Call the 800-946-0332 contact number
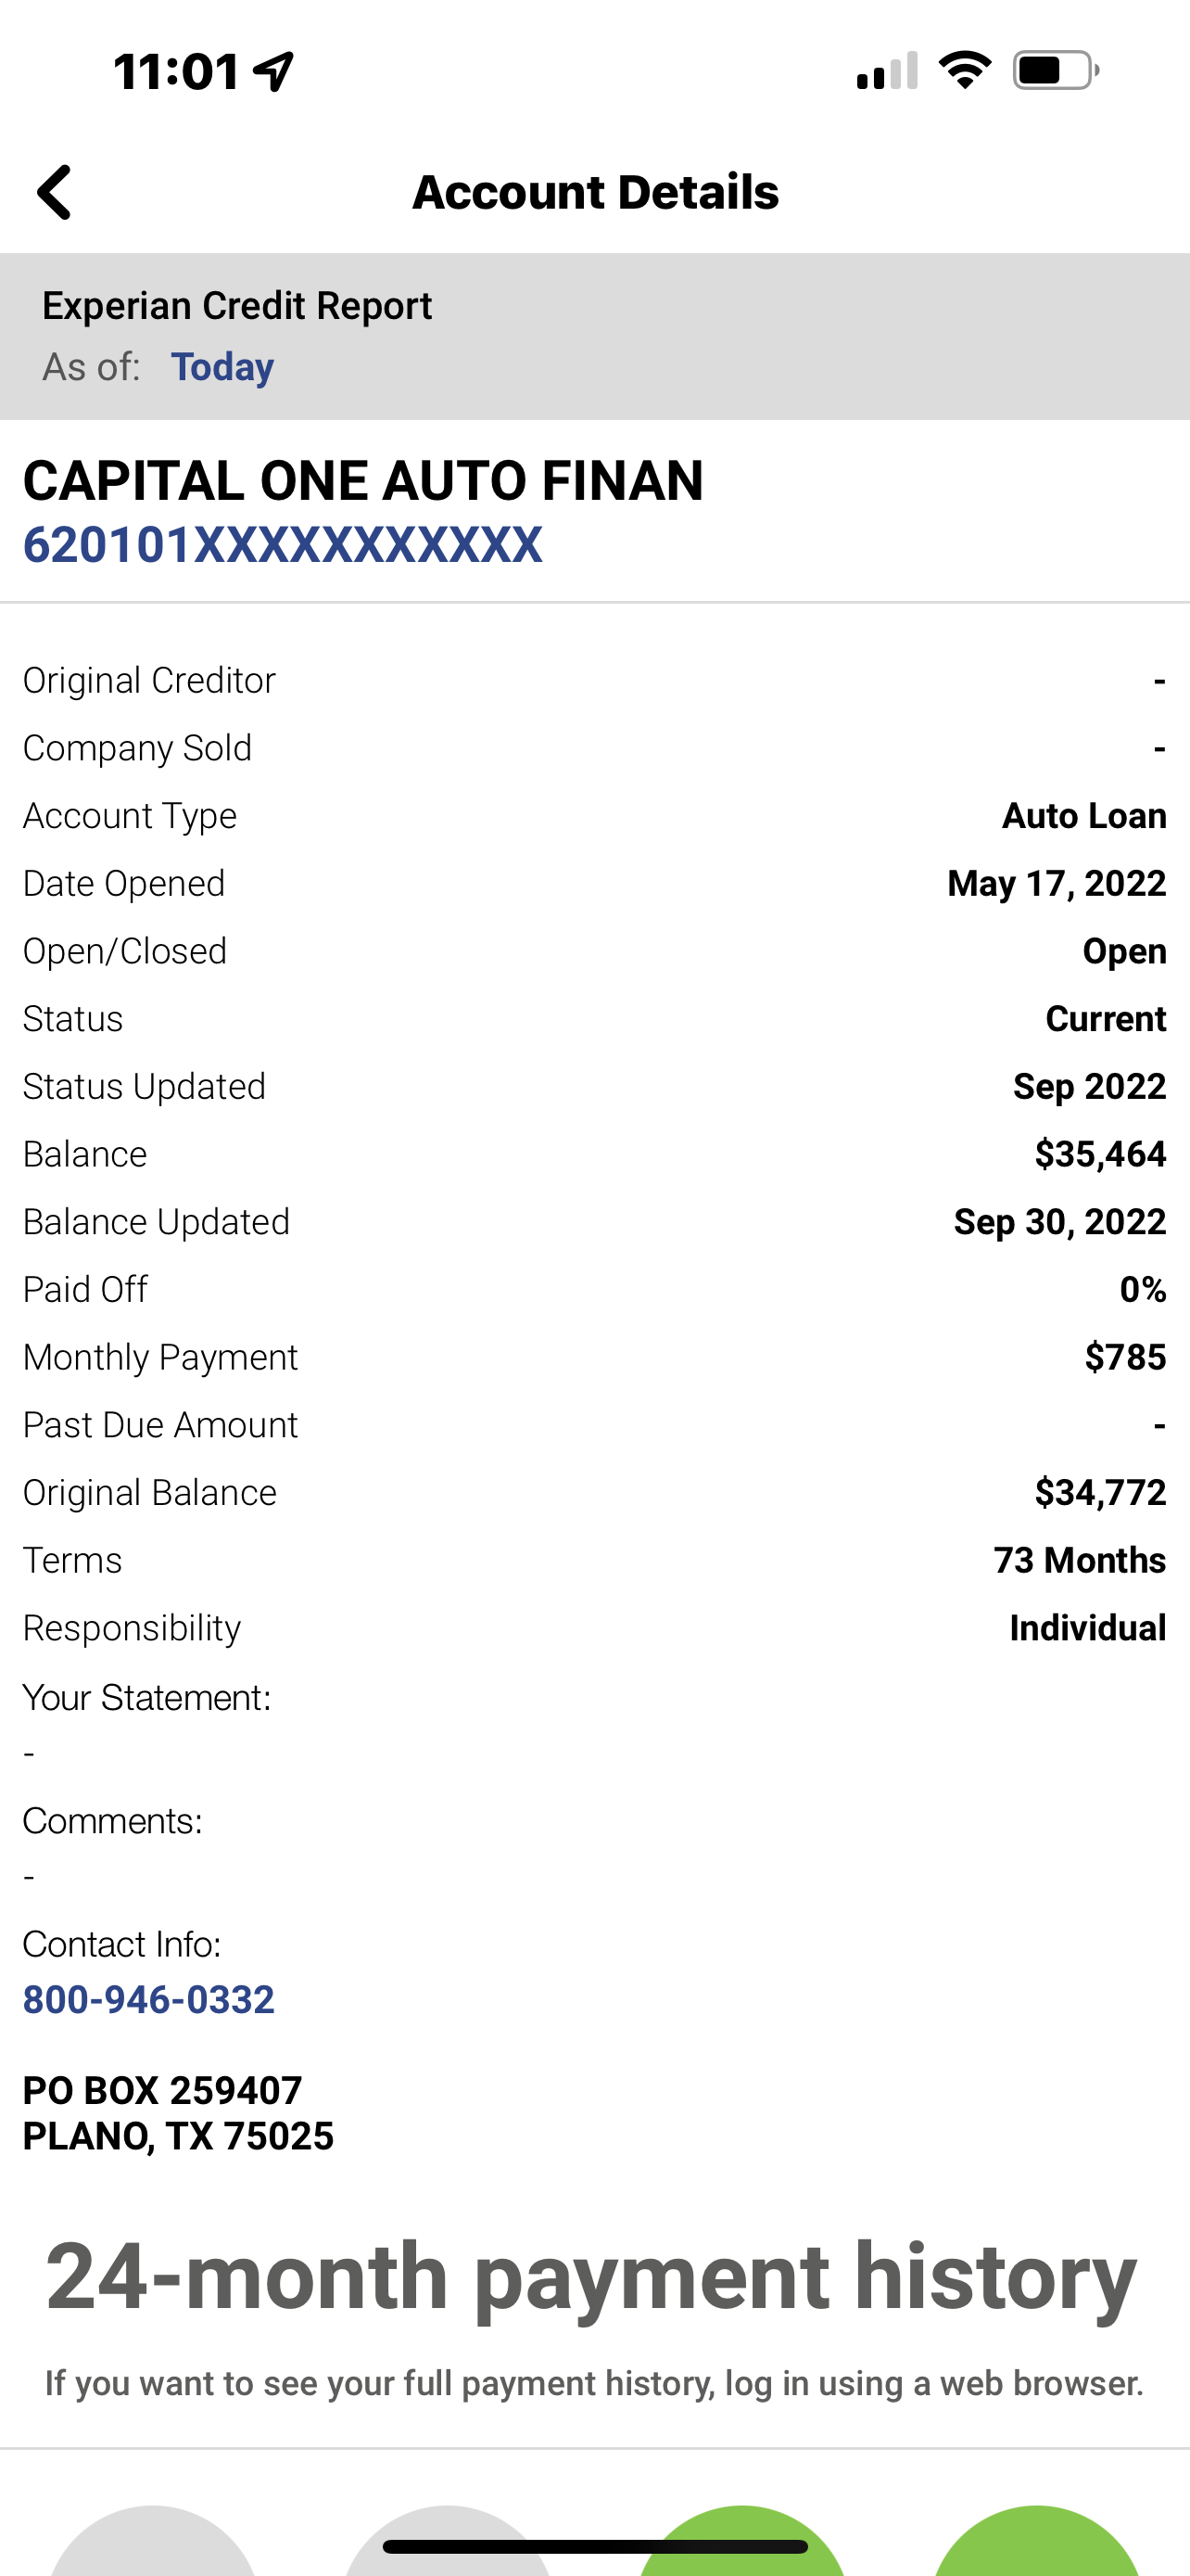 point(149,2000)
